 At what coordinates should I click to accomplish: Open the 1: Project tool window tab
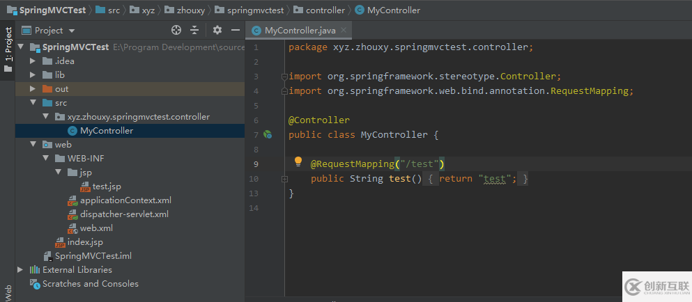click(x=8, y=50)
